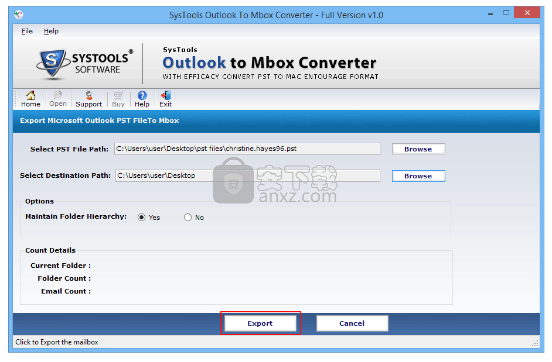Click the PST file path field
Viewport: 552px width, 362px height.
pyautogui.click(x=247, y=149)
